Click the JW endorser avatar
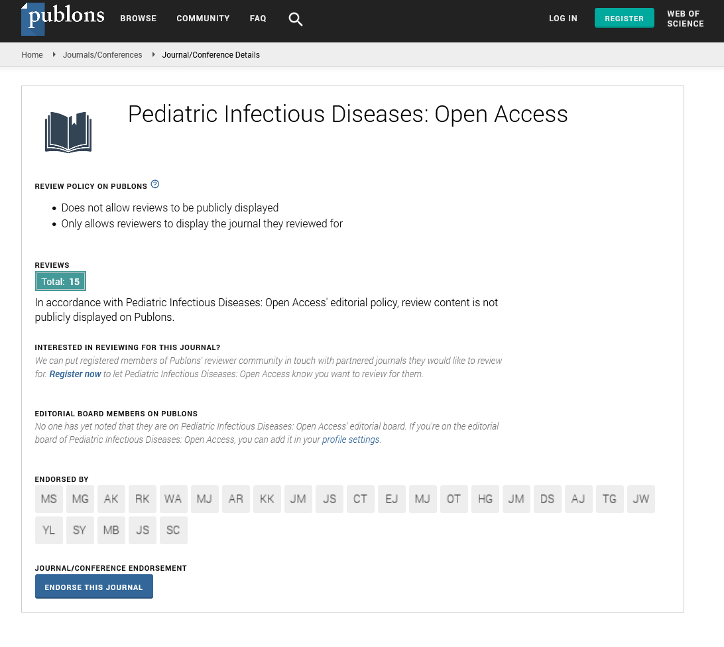This screenshot has height=647, width=724. pyautogui.click(x=640, y=499)
